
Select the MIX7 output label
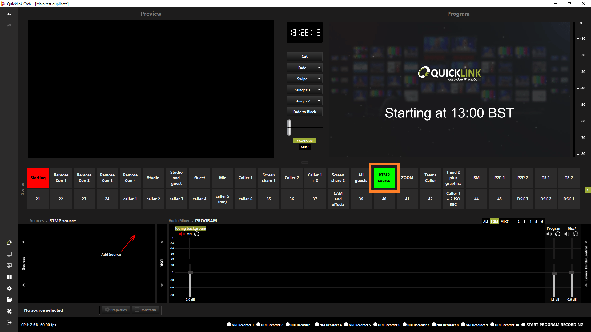[x=304, y=147]
